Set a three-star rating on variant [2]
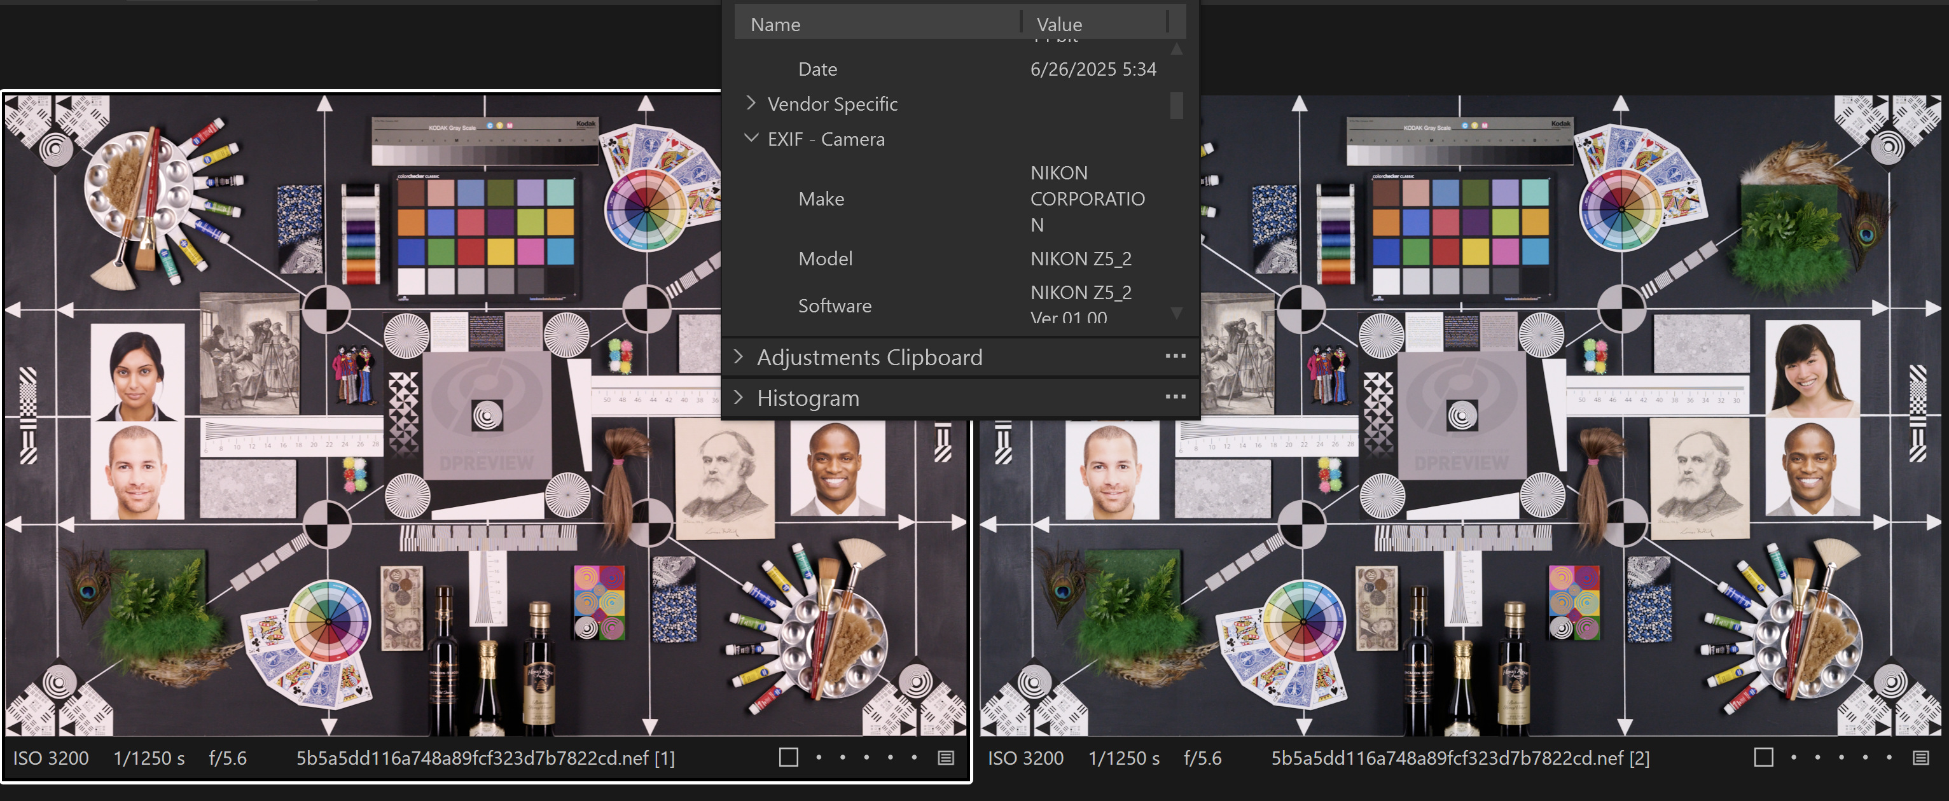 click(1841, 757)
